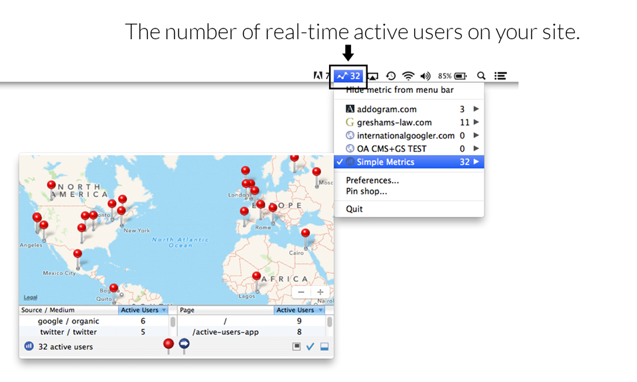The height and width of the screenshot is (382, 637).
Task: Select the google / organic row
Action: 94,321
